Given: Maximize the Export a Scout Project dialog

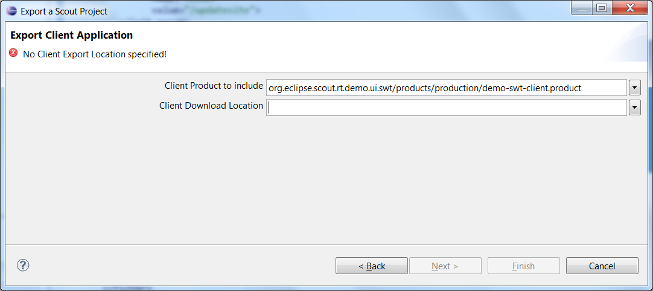Looking at the screenshot, I should [602, 9].
